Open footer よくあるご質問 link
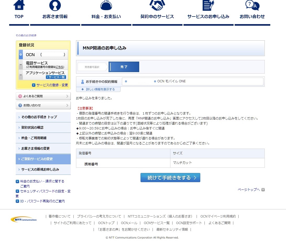 click(219, 223)
